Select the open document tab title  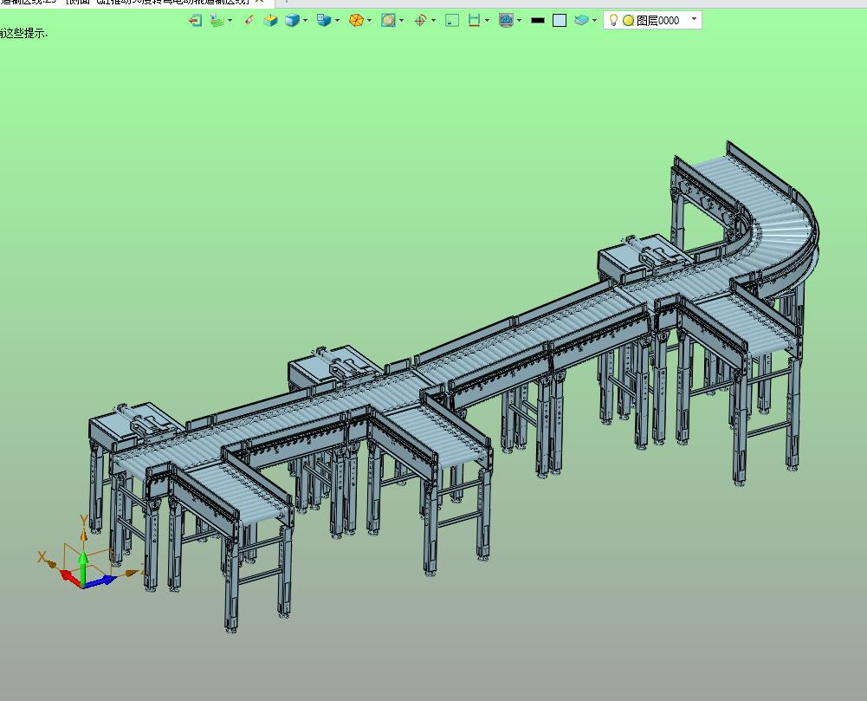126,3
